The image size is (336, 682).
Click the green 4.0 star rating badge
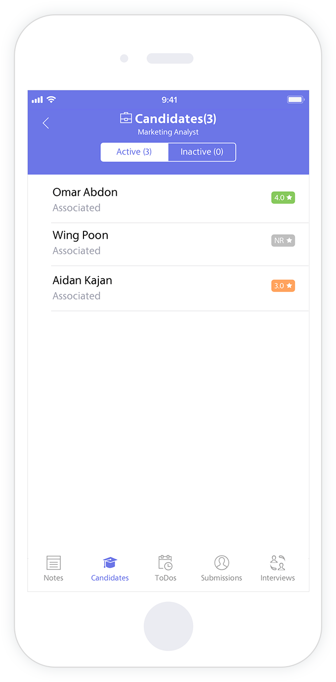[x=283, y=198]
